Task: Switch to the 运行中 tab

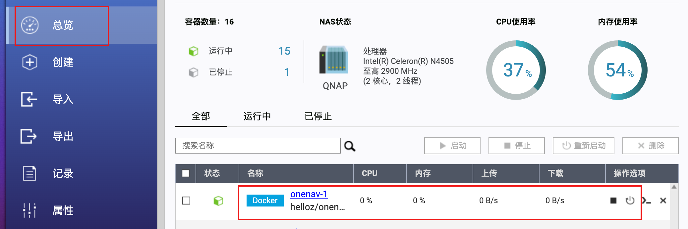Action: [257, 116]
